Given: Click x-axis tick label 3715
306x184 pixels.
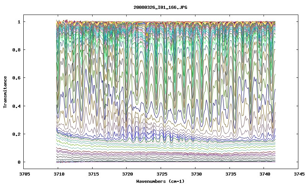Looking at the screenshot, I should point(93,174).
